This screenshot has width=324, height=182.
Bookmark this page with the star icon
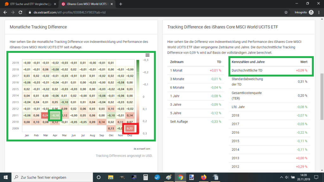tap(286, 12)
